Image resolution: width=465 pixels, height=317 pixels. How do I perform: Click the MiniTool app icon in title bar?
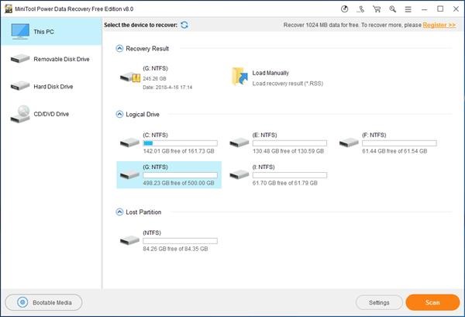click(x=9, y=9)
